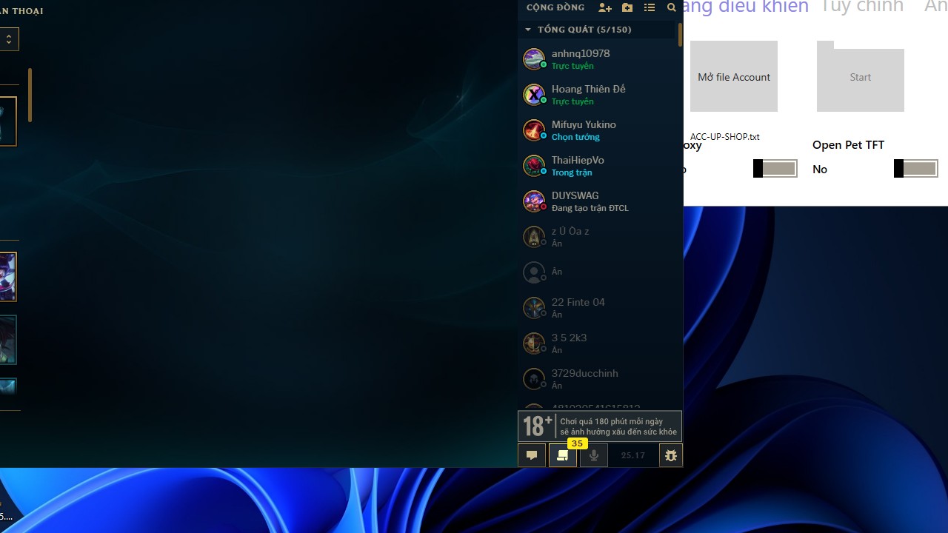Select friend anhnq10978 in friends list
The height and width of the screenshot is (533, 948).
581,58
